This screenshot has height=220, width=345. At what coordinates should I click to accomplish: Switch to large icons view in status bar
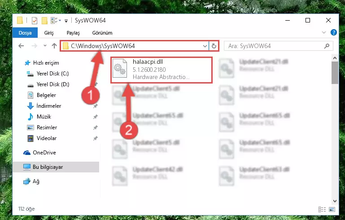pos(332,209)
